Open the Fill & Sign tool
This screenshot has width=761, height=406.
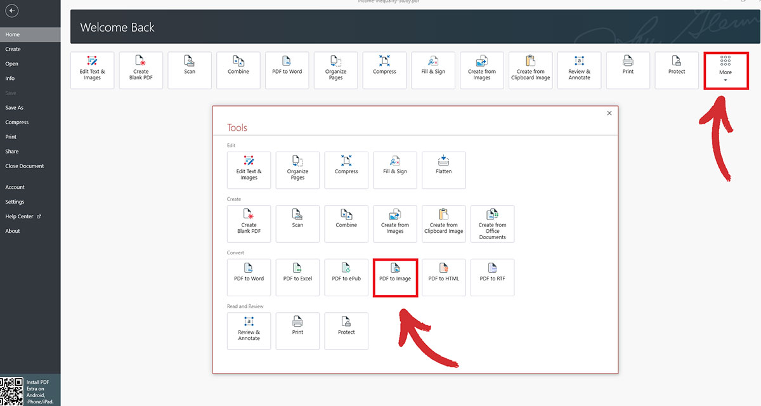click(x=394, y=170)
